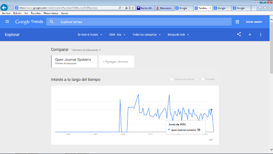Viewport: 273px width, 154px height.
Task: Expand the En todo el mundo region dropdown
Action: click(x=90, y=35)
